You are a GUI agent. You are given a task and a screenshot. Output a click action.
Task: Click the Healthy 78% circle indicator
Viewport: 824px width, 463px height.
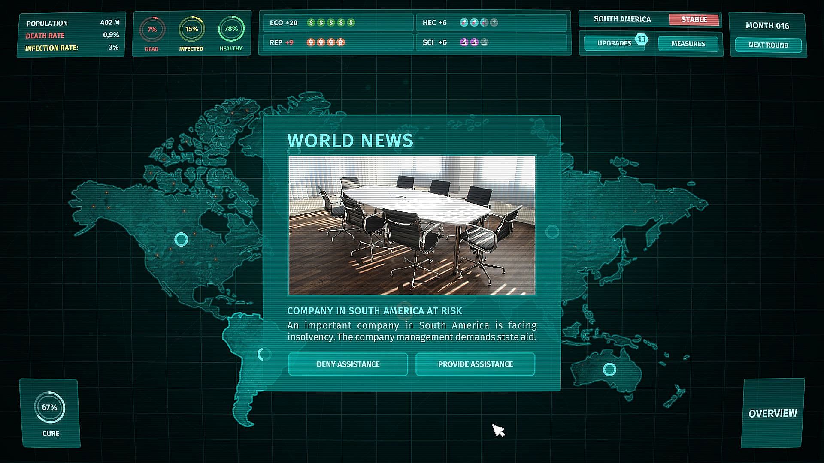[231, 29]
